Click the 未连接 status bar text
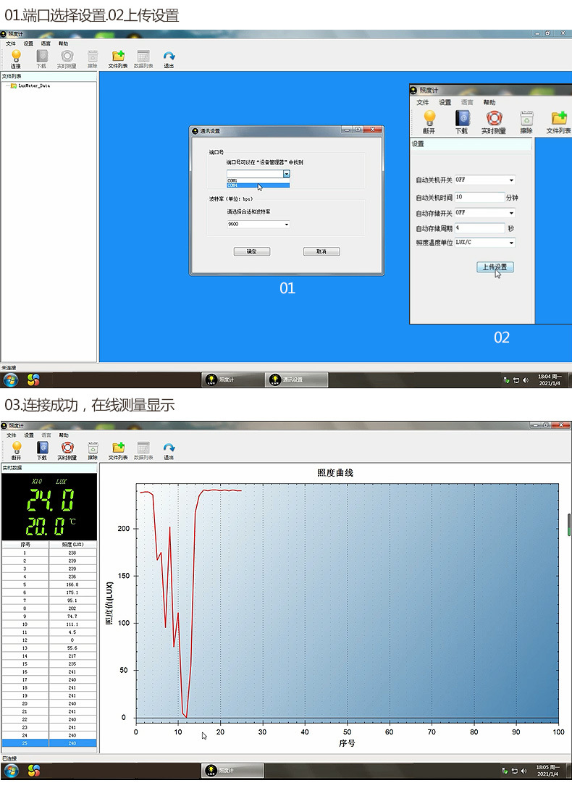 (x=9, y=368)
